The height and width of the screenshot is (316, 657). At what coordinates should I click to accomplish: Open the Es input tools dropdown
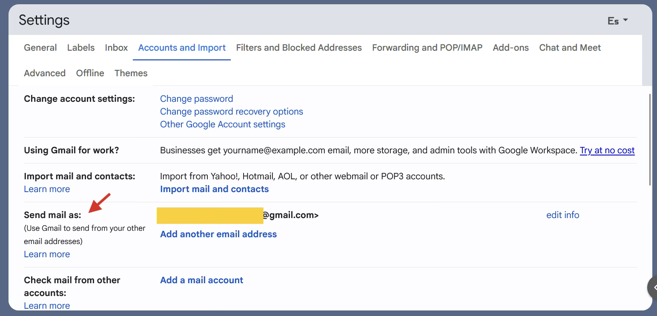618,20
